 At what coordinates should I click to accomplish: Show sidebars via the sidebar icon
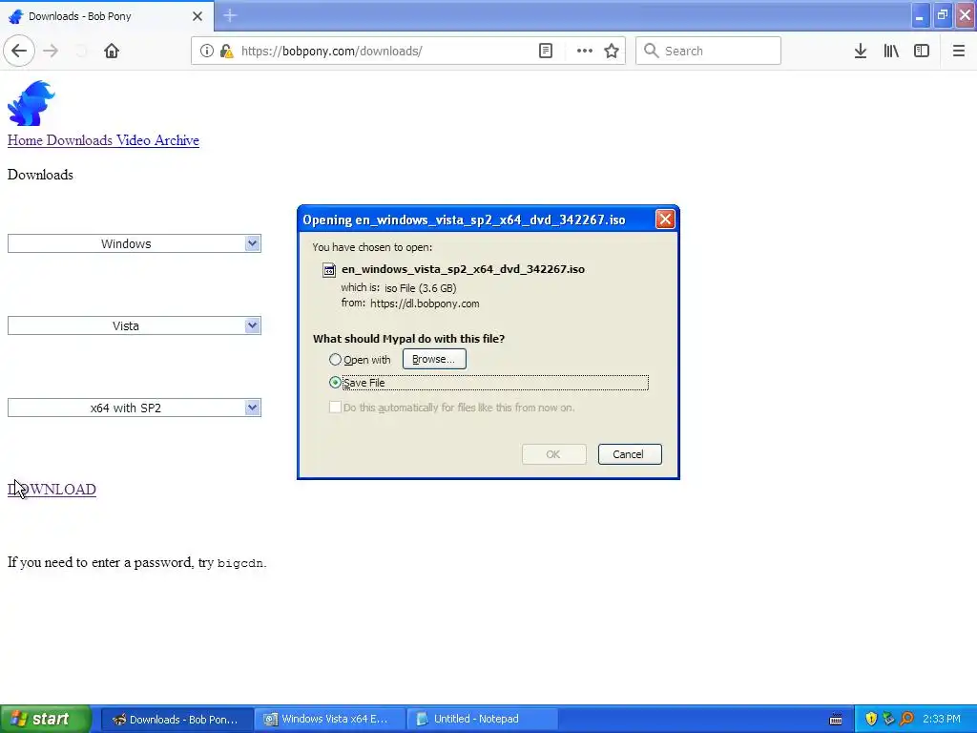922,51
